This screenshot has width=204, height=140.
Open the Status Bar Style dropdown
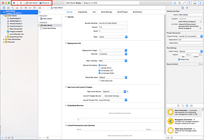pos(113,77)
